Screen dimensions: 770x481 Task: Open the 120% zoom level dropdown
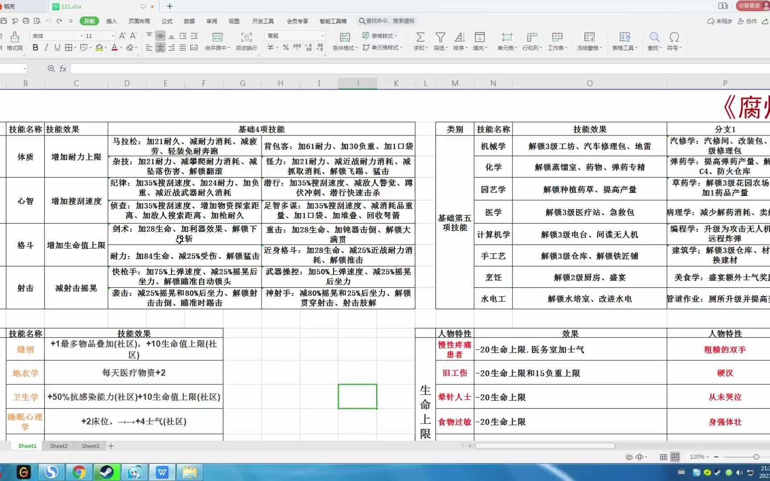[x=699, y=457]
